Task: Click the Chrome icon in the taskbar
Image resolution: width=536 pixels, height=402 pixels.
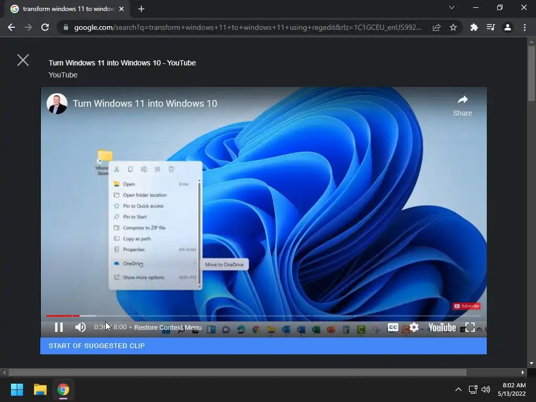Action: click(63, 389)
